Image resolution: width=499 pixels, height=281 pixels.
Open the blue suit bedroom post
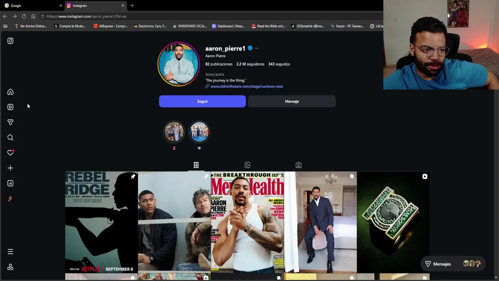click(x=320, y=222)
